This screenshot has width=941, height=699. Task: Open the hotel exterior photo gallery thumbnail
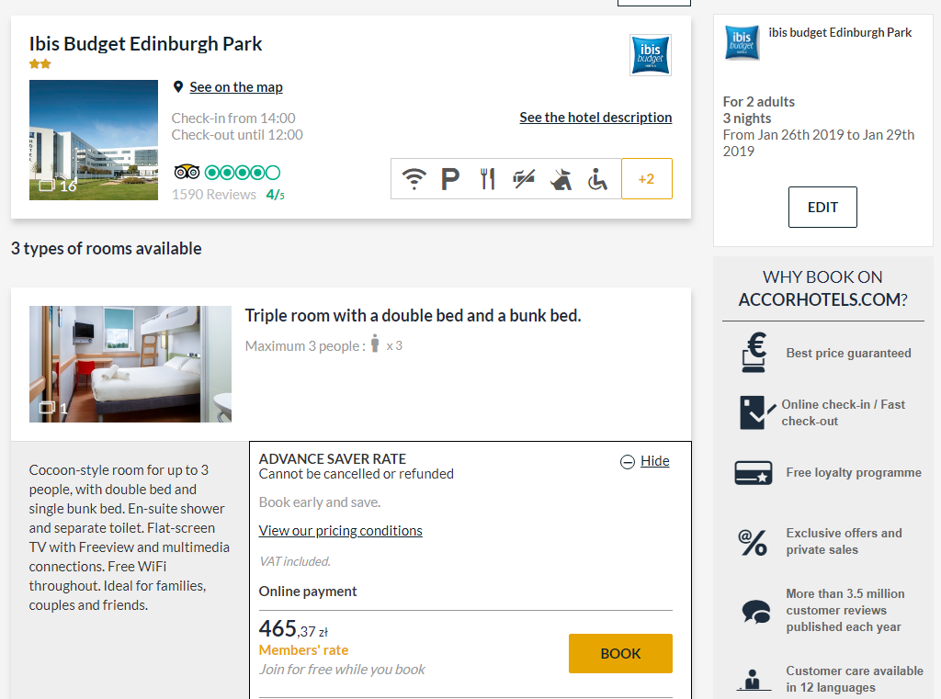[94, 140]
